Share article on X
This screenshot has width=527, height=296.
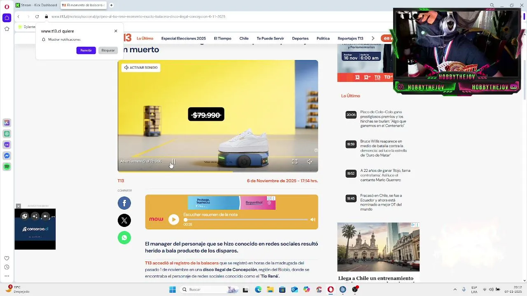(124, 220)
